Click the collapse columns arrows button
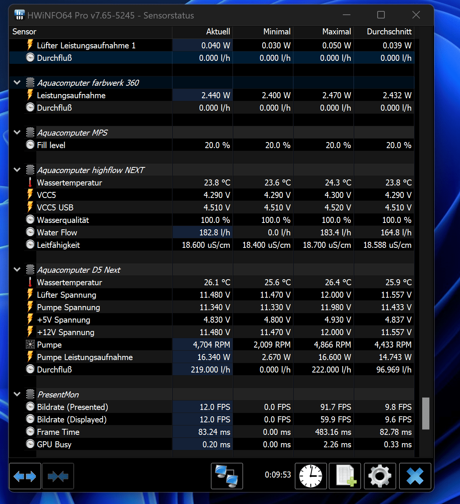 pyautogui.click(x=58, y=476)
